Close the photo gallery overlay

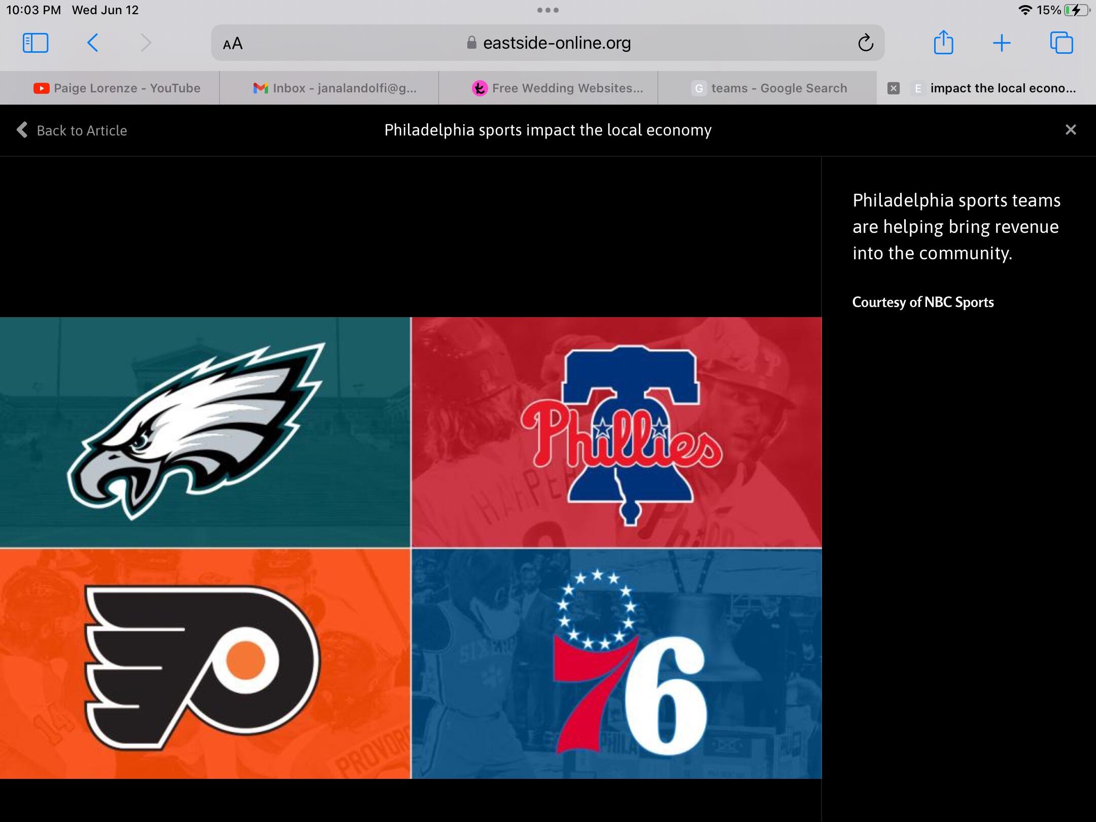pos(1071,130)
